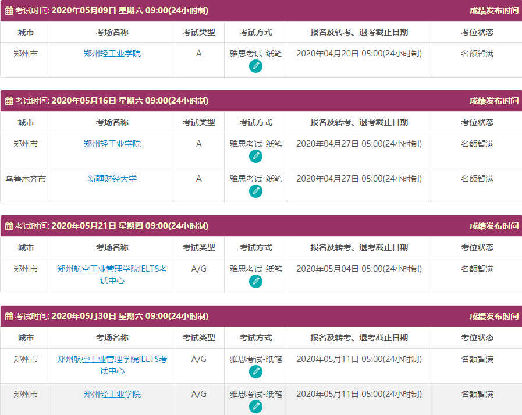This screenshot has width=522, height=415.
Task: Click calendar icon for 05月30日 exam header
Action: (x=9, y=316)
